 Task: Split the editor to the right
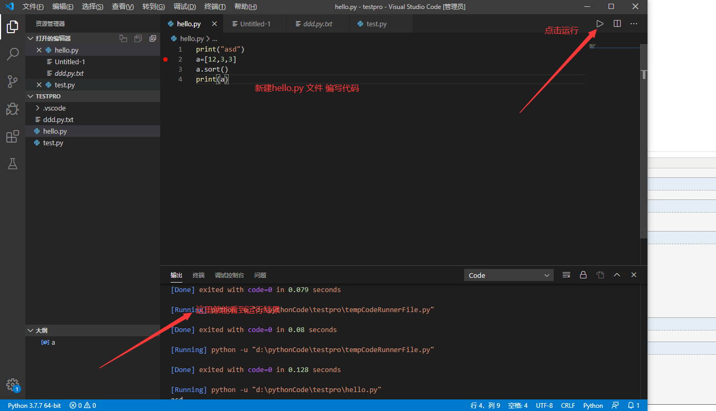click(617, 24)
